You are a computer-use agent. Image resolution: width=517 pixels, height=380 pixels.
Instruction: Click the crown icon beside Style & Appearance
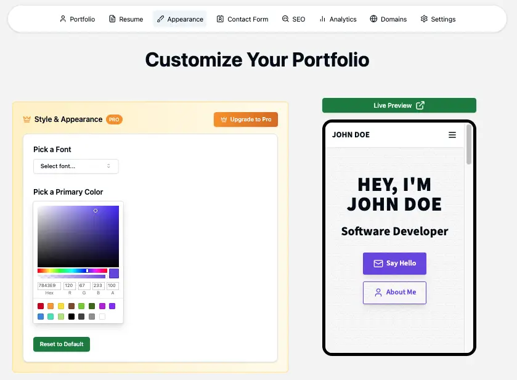tap(26, 119)
